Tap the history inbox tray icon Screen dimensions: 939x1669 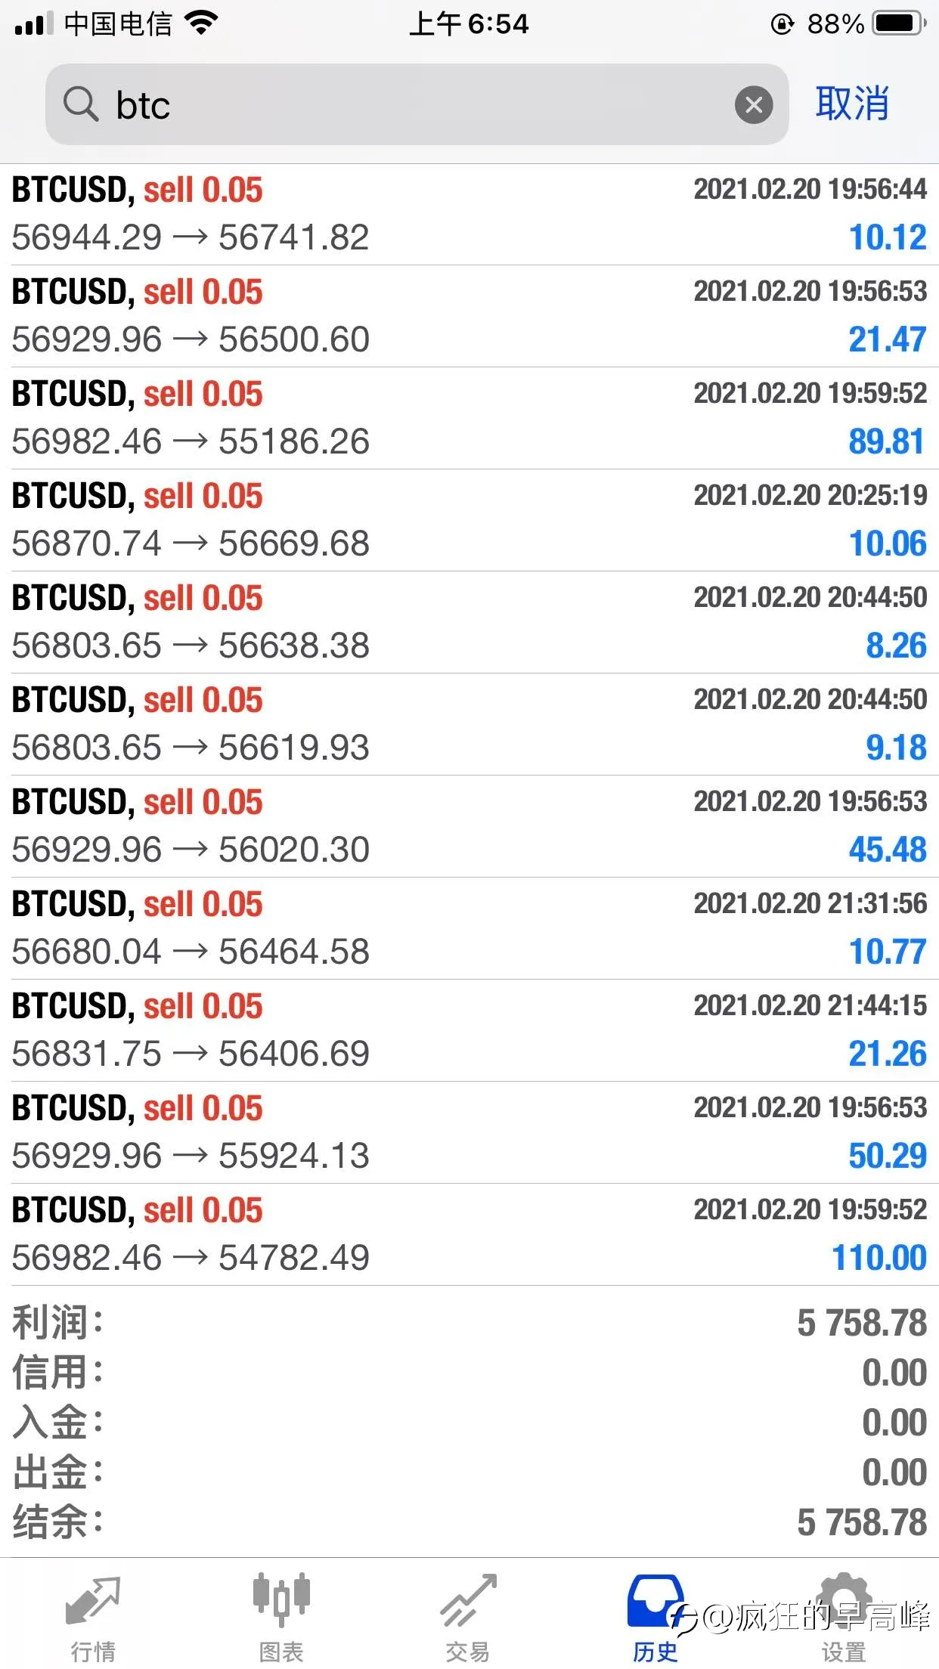[x=655, y=1600]
